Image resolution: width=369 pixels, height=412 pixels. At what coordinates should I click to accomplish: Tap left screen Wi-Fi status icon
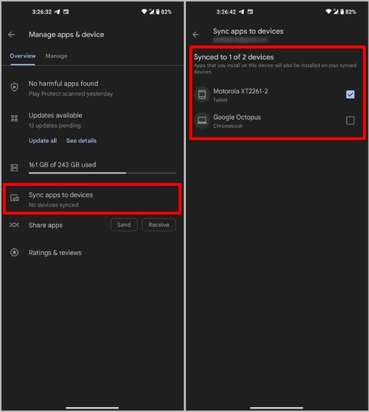pos(144,11)
